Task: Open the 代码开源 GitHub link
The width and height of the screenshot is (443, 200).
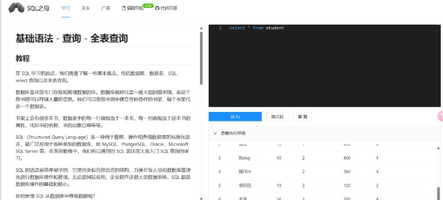Action: click(x=167, y=8)
